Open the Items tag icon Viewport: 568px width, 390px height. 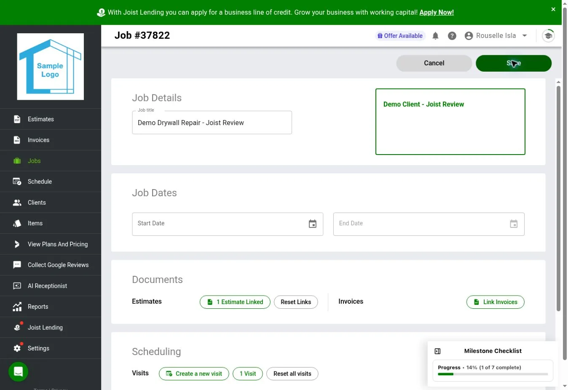click(17, 223)
